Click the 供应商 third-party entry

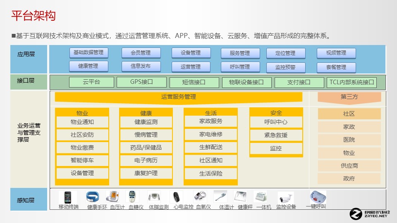(349, 166)
